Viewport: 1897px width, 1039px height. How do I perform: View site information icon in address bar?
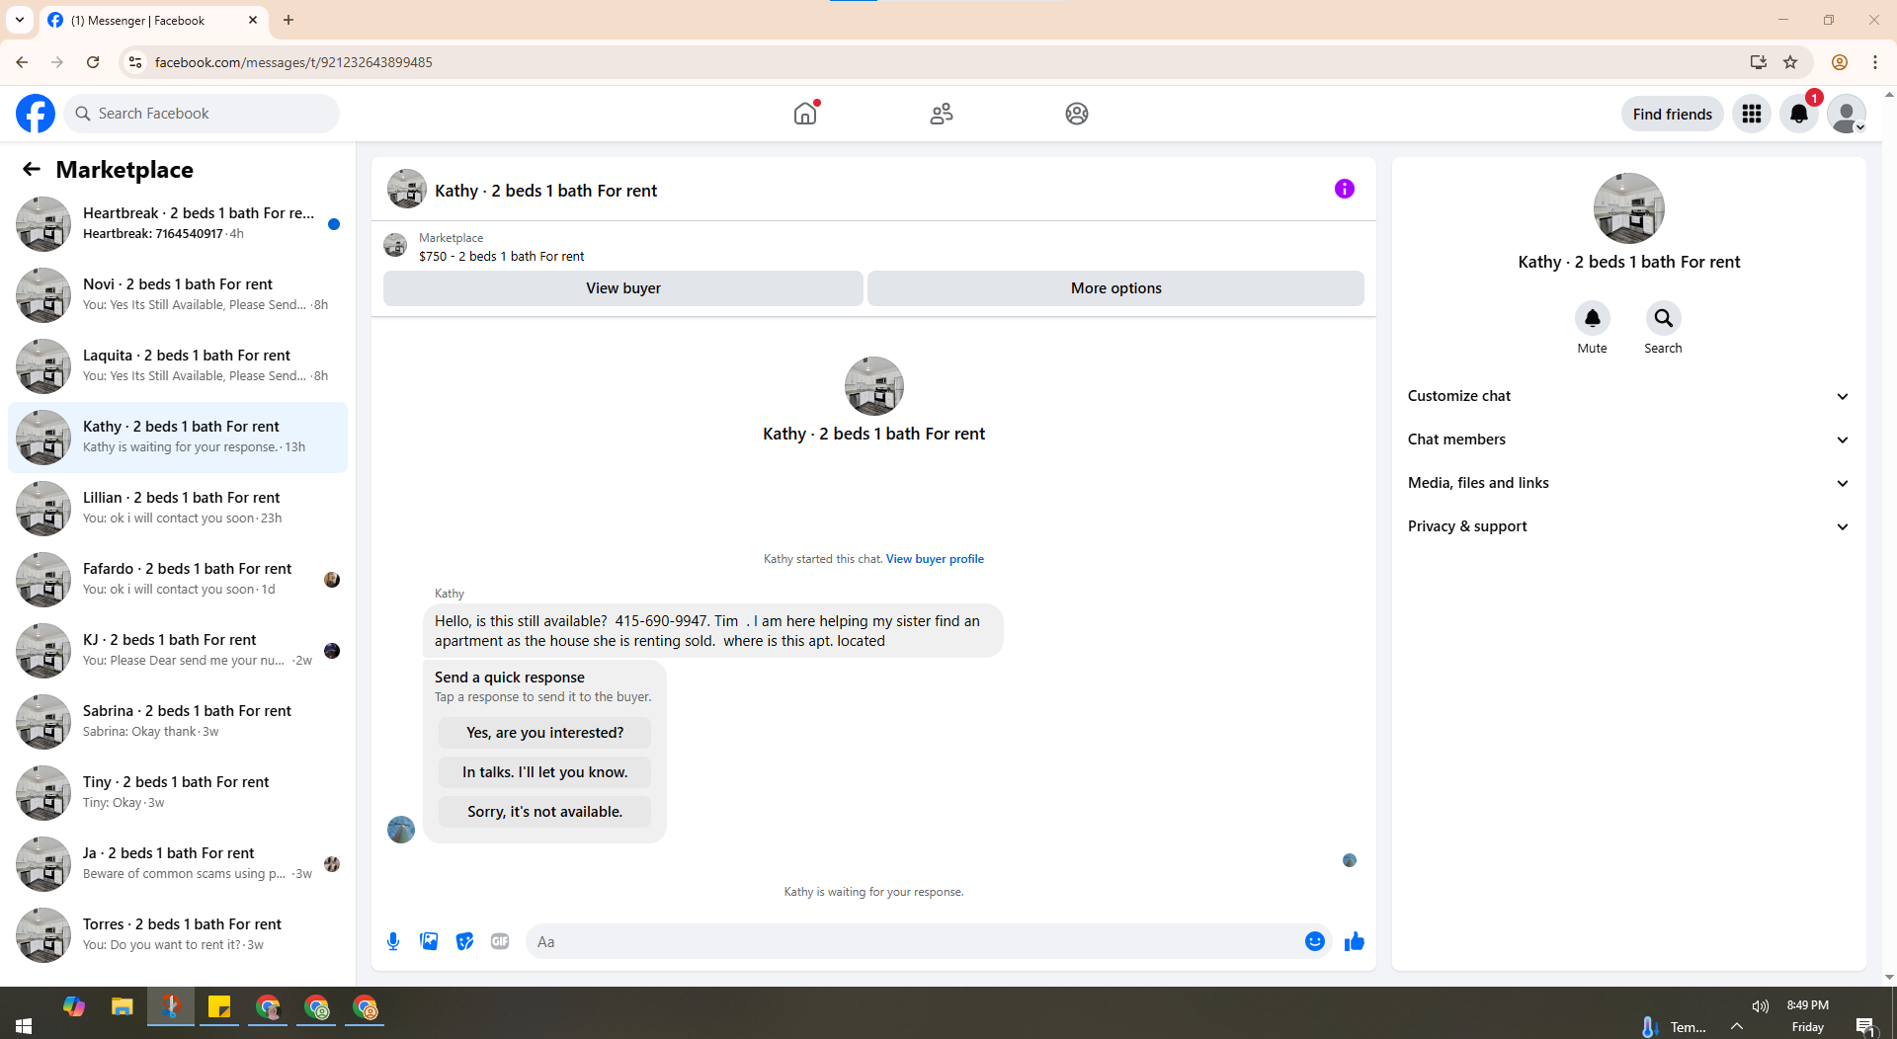tap(135, 62)
